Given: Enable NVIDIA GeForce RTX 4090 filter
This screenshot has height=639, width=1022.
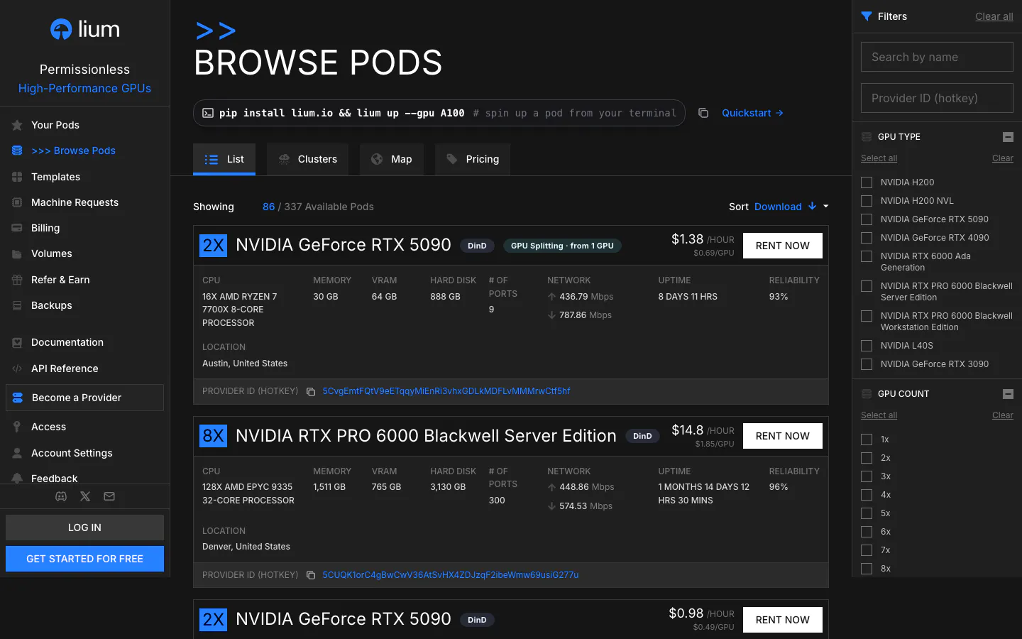Looking at the screenshot, I should (867, 238).
